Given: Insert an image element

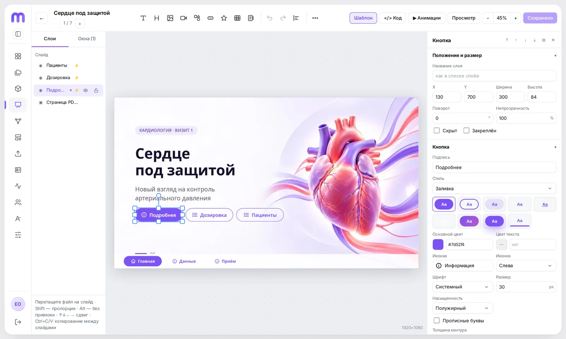Looking at the screenshot, I should tap(170, 18).
